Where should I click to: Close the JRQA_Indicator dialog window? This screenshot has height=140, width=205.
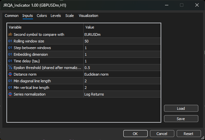[197, 5]
